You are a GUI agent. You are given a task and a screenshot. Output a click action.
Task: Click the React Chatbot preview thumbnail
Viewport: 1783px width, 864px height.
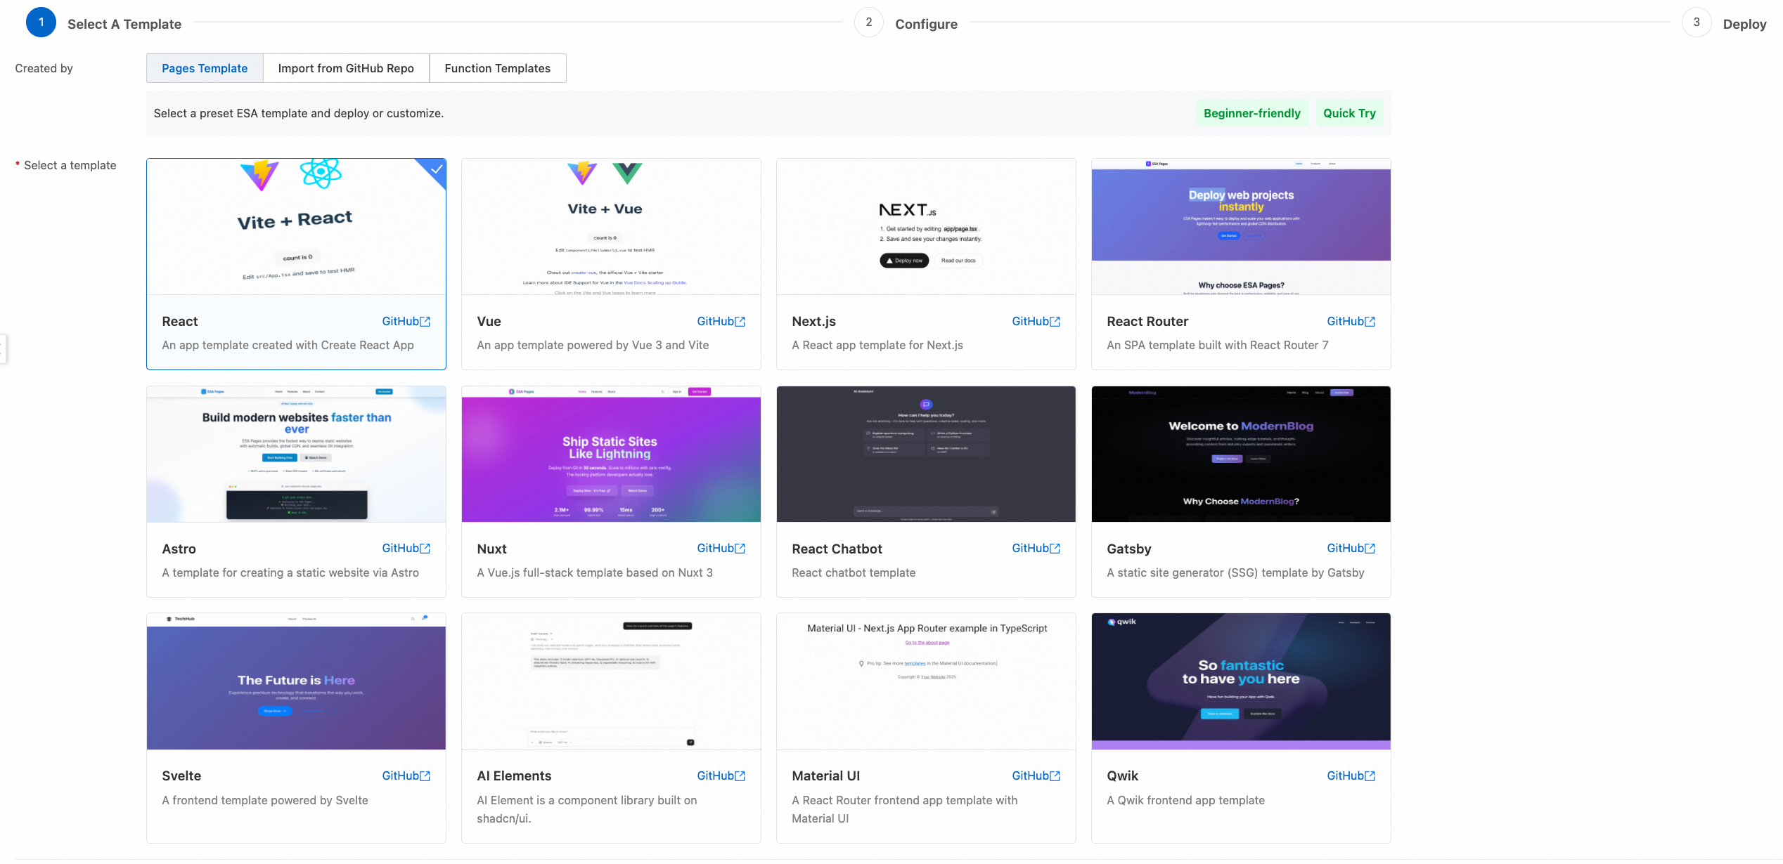[925, 454]
